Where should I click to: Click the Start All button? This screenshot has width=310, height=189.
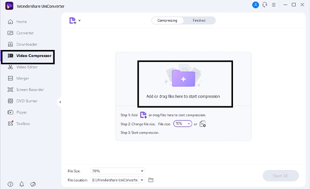pyautogui.click(x=281, y=176)
